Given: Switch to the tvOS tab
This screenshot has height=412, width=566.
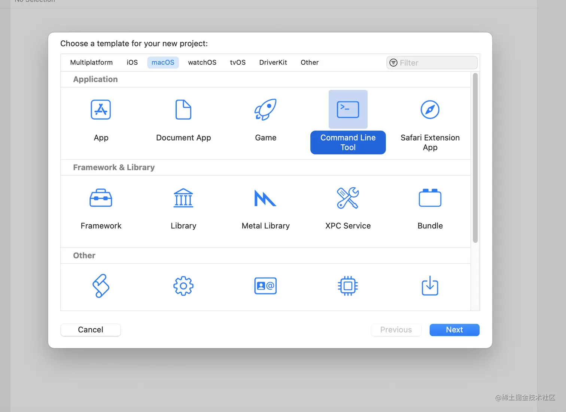Looking at the screenshot, I should click(x=238, y=62).
